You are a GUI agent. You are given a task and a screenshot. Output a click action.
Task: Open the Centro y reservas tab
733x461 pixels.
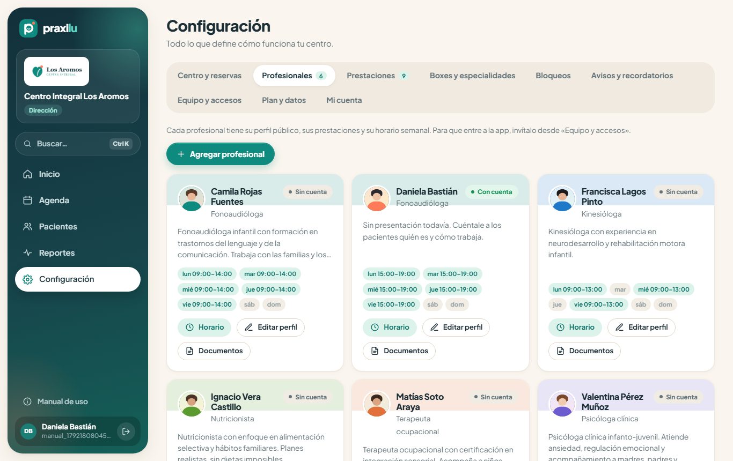click(209, 76)
